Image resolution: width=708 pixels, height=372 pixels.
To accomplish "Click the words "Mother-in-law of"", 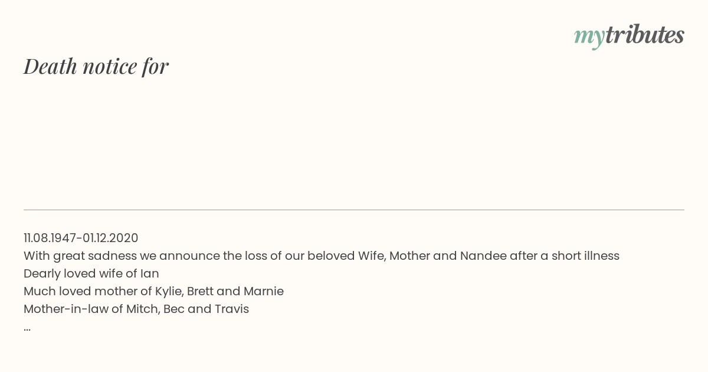I will pyautogui.click(x=73, y=309).
